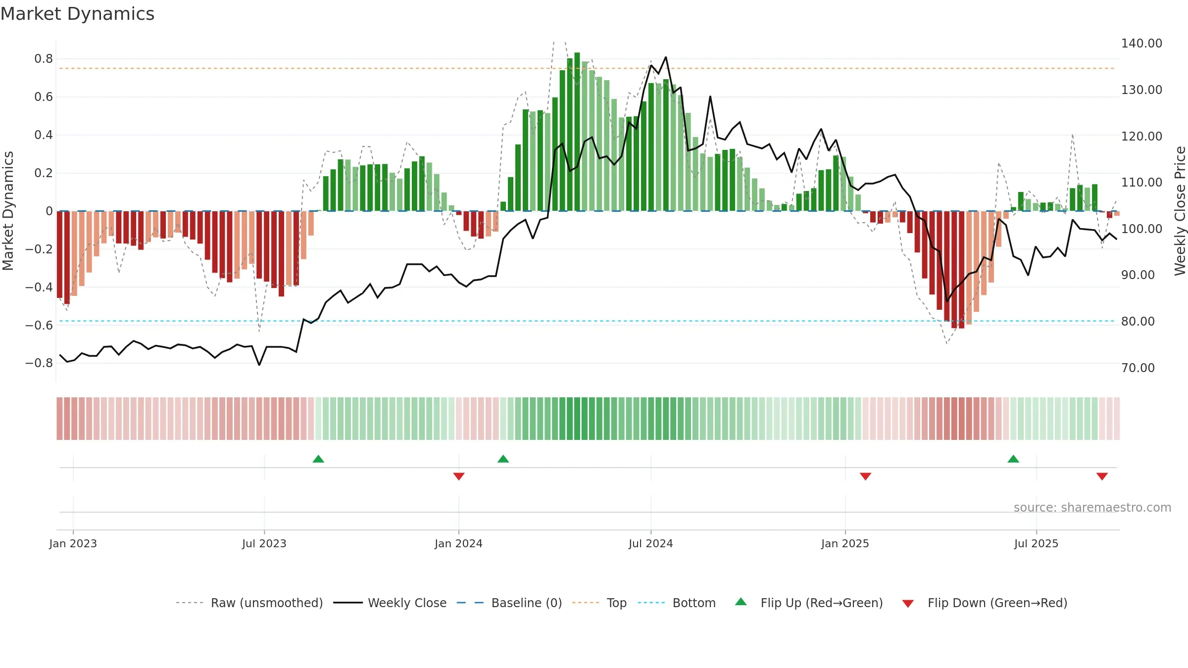Click the Jul 2025 x-axis label

click(x=1037, y=543)
